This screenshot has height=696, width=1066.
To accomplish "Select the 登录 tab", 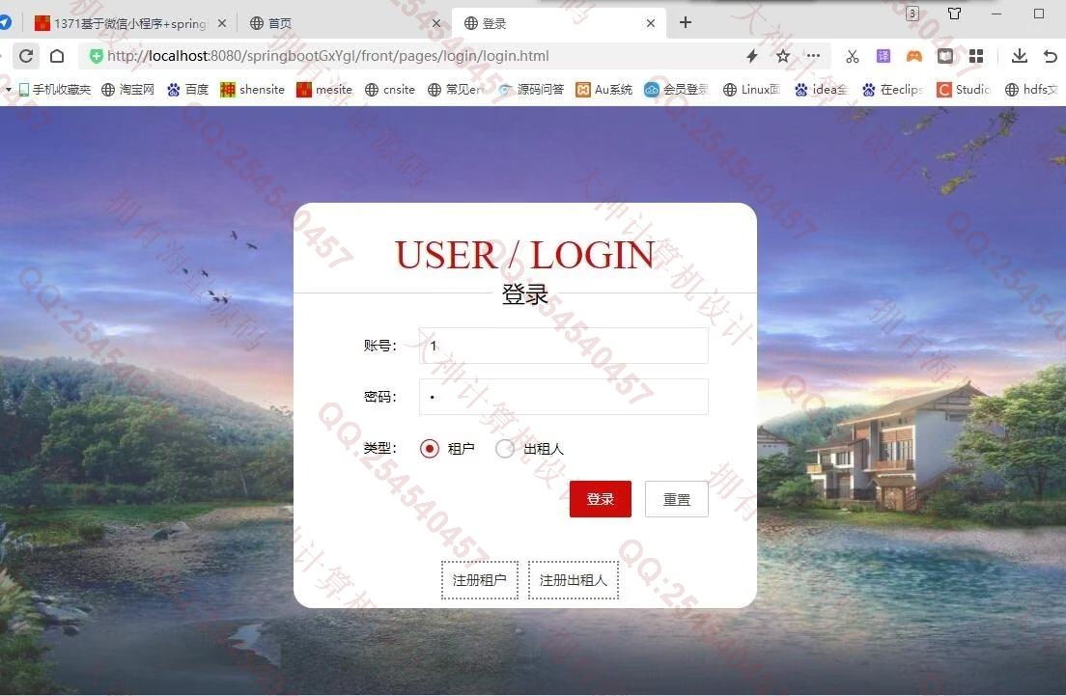I will click(559, 23).
